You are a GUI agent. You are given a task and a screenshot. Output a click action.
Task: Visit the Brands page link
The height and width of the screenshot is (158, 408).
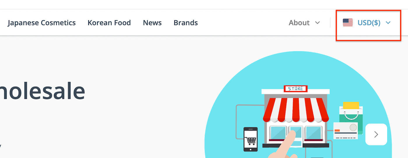point(186,23)
